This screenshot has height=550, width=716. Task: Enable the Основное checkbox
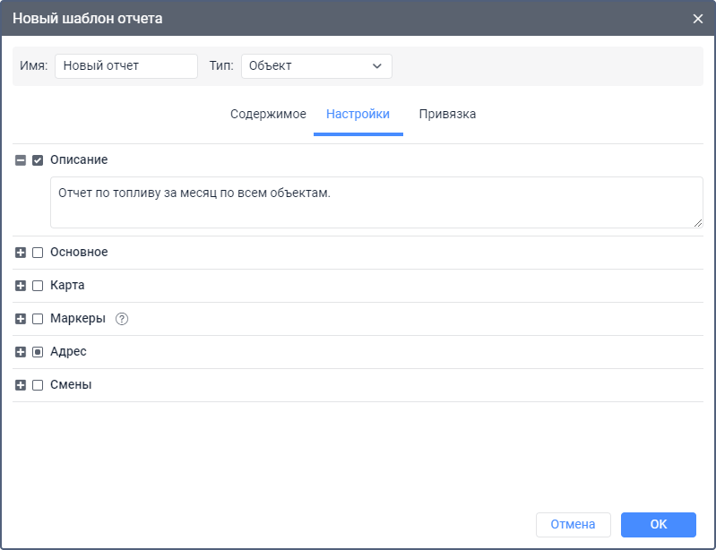[38, 253]
